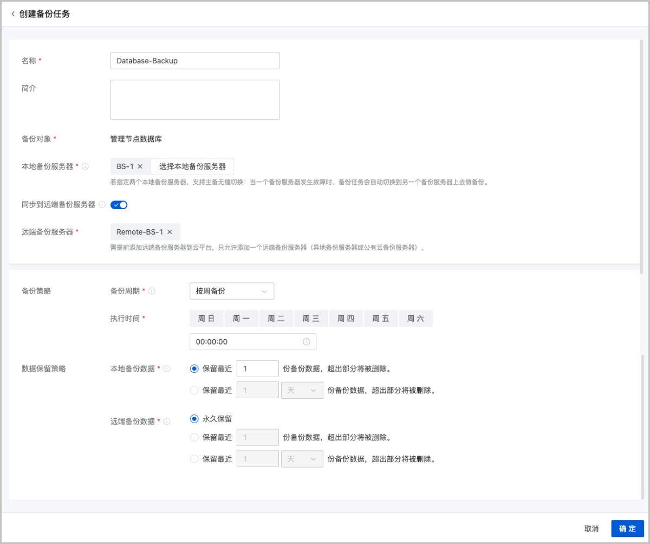Open remote backup 天 unit dropdown
The height and width of the screenshot is (544, 650).
[302, 459]
